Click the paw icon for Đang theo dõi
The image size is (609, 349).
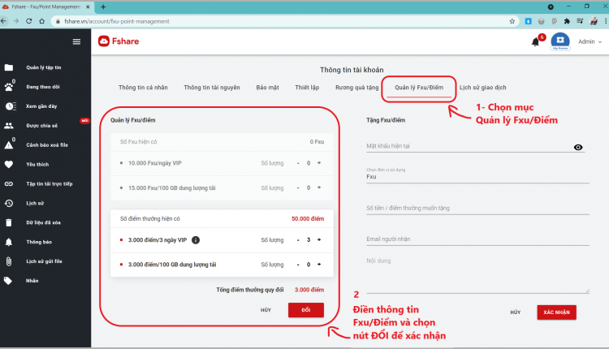click(x=9, y=87)
